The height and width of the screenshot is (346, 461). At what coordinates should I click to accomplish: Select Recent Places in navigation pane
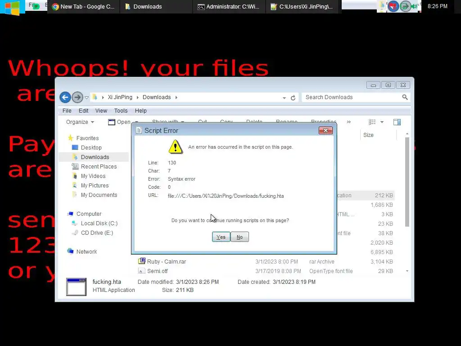click(99, 166)
